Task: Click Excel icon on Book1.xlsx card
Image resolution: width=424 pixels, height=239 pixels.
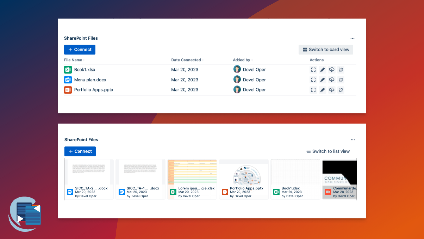Action: tap(276, 192)
